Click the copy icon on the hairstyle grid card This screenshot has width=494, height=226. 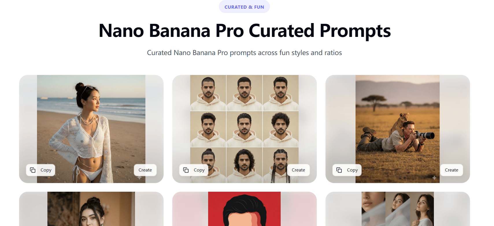(185, 170)
